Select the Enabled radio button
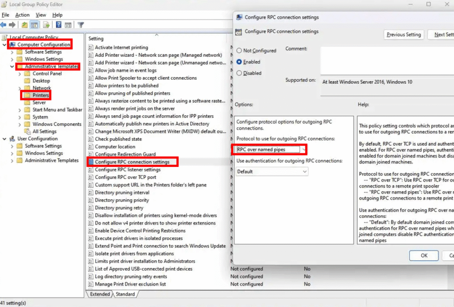 [239, 62]
